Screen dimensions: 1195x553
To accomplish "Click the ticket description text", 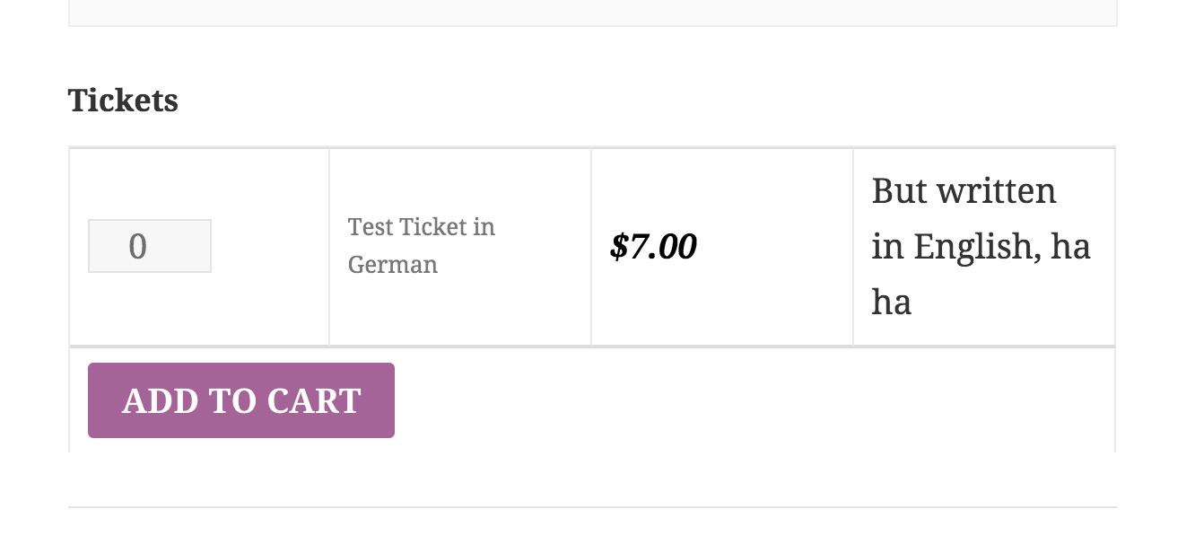I will [x=981, y=246].
